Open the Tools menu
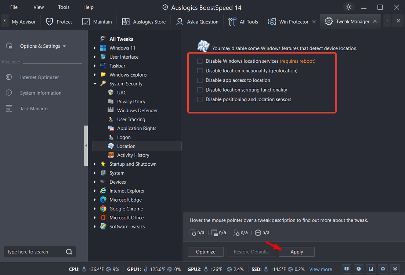 click(x=64, y=7)
